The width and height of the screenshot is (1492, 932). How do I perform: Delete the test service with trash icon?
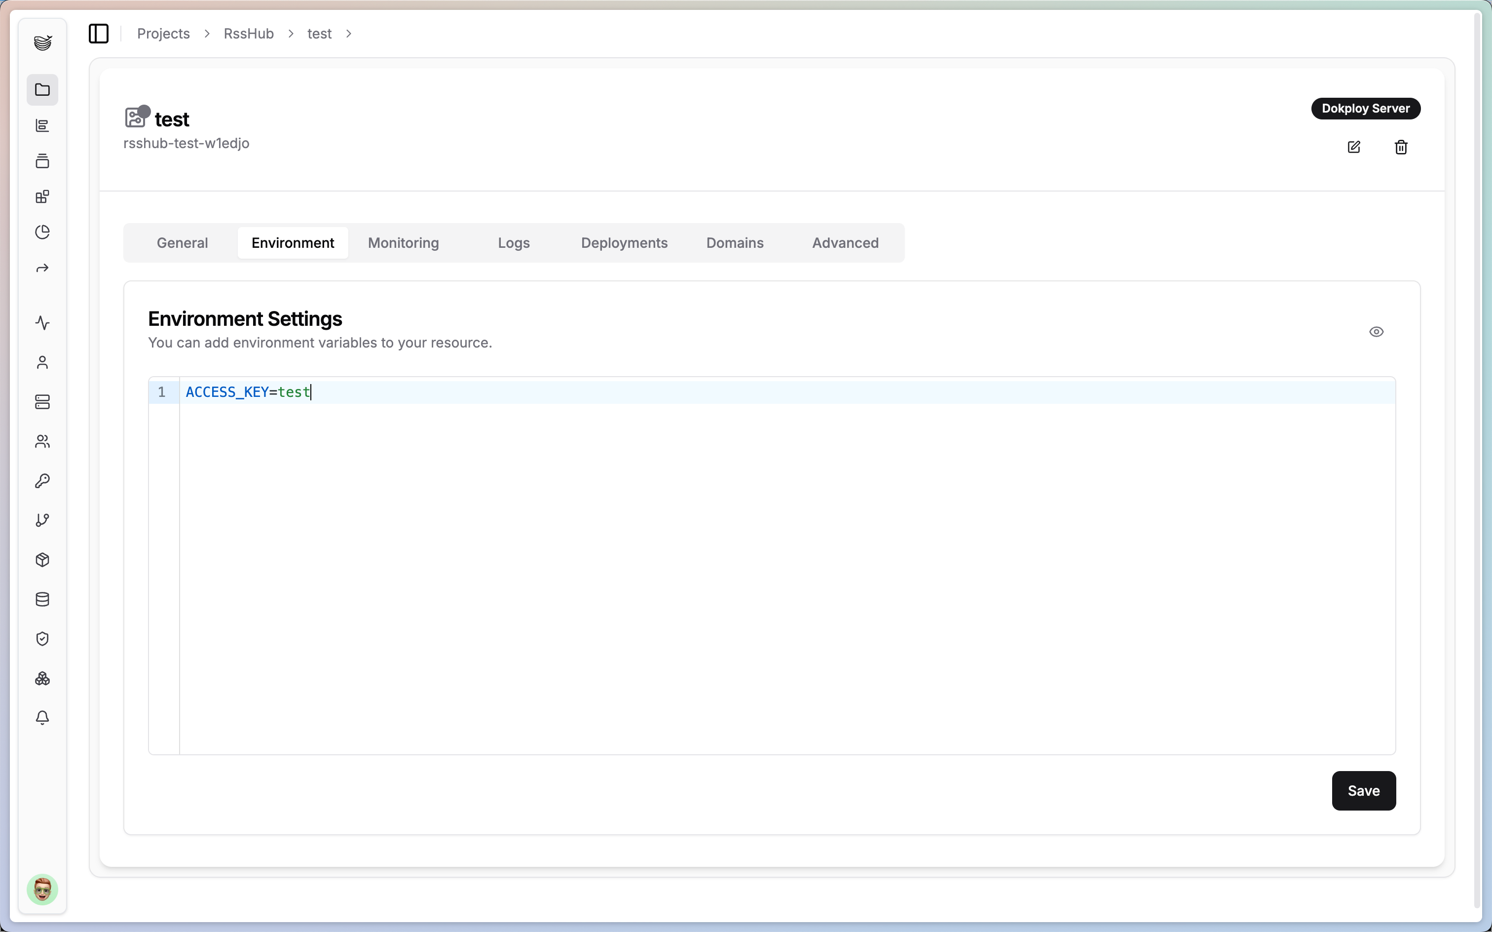[1401, 147]
